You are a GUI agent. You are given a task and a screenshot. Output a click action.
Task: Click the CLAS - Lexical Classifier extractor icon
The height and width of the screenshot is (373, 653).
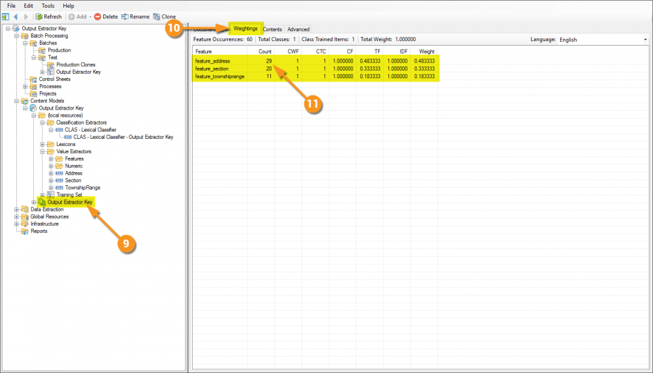coord(59,130)
